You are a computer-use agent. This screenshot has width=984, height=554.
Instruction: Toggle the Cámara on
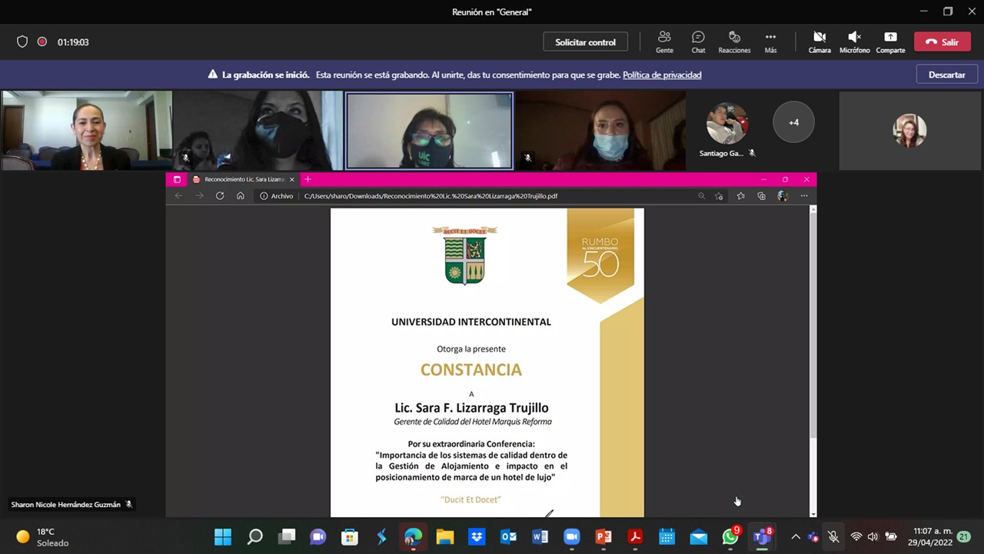click(819, 42)
